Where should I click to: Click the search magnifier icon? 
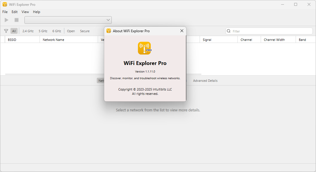pyautogui.click(x=228, y=31)
